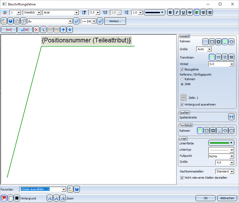Select Textblock frame: rectangle
Image resolution: width=239 pixels, height=203 pixels.
pyautogui.click(x=207, y=131)
